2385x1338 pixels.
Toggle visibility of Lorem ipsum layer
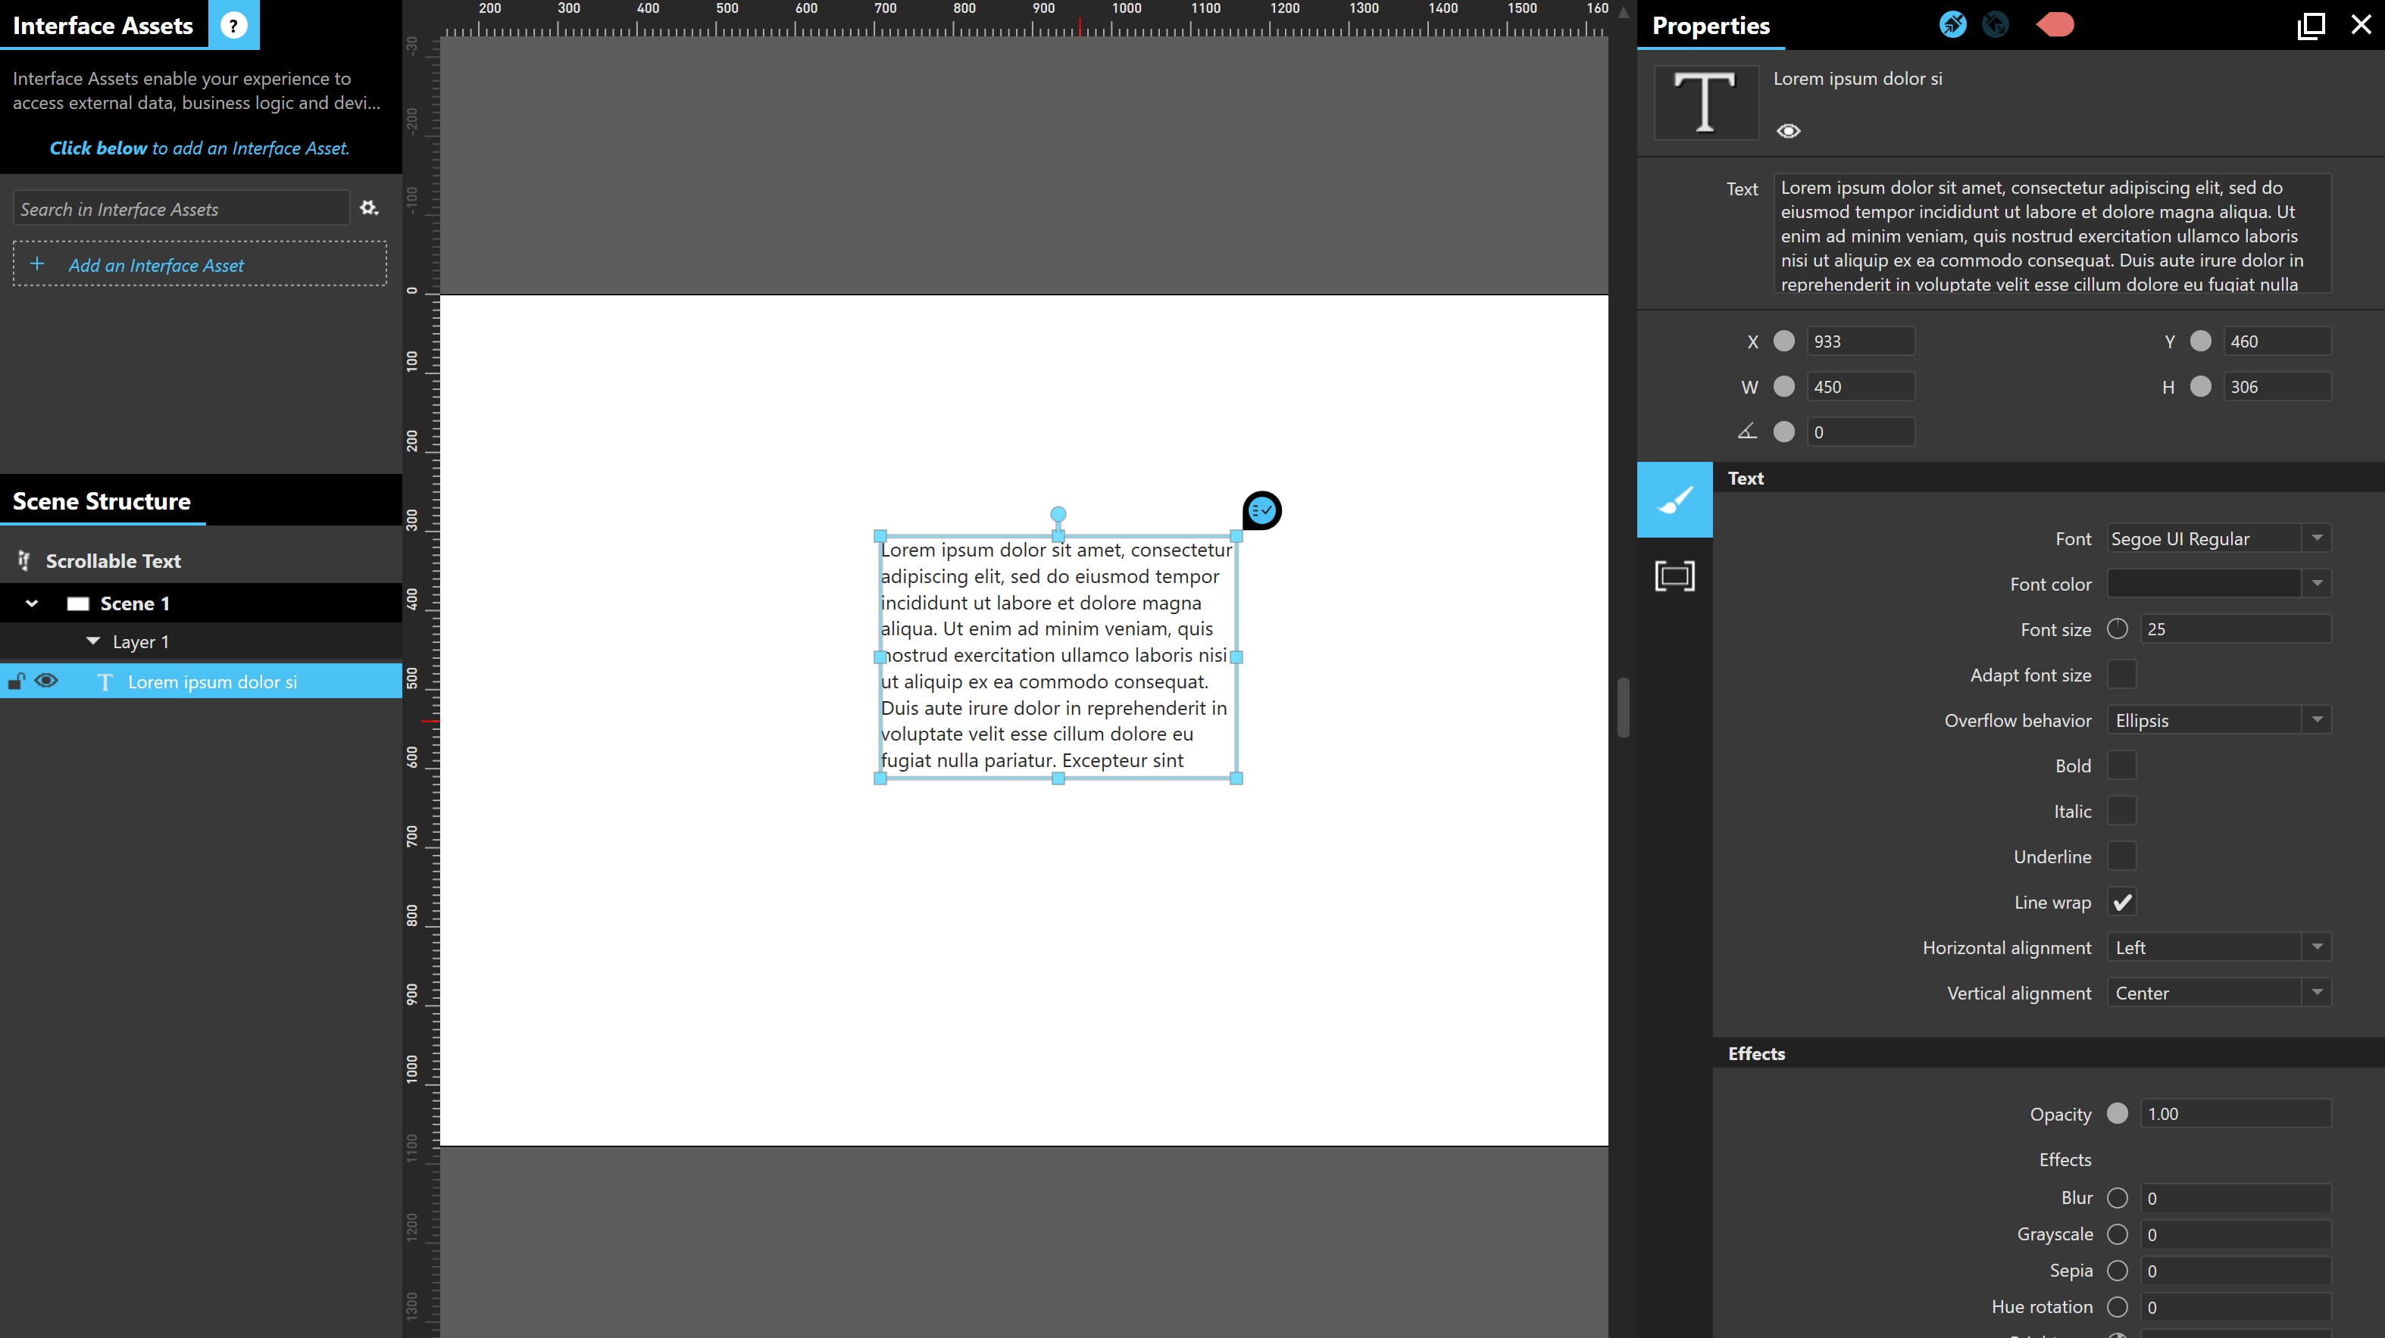[45, 681]
